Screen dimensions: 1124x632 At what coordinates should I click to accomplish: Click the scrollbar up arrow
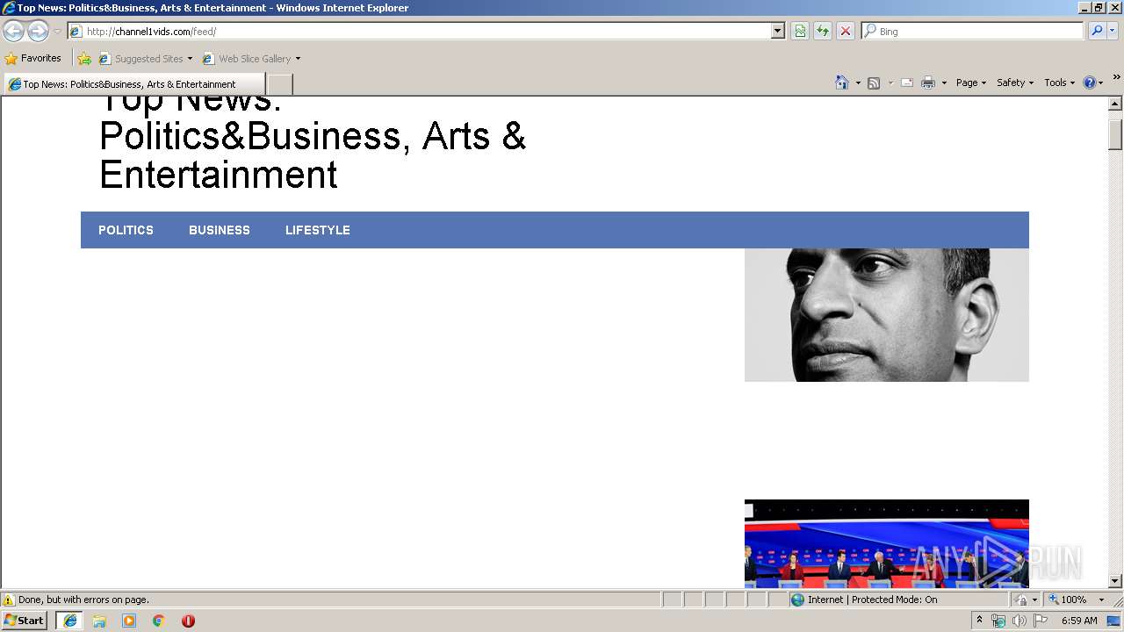point(1115,104)
